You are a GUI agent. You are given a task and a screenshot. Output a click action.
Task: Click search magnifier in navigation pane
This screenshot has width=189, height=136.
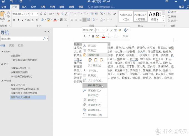pos(44,39)
